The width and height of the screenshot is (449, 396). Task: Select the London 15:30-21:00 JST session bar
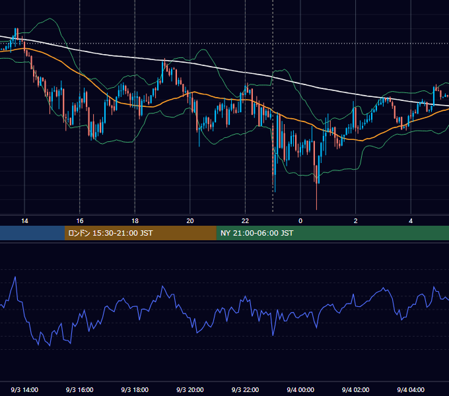(140, 233)
